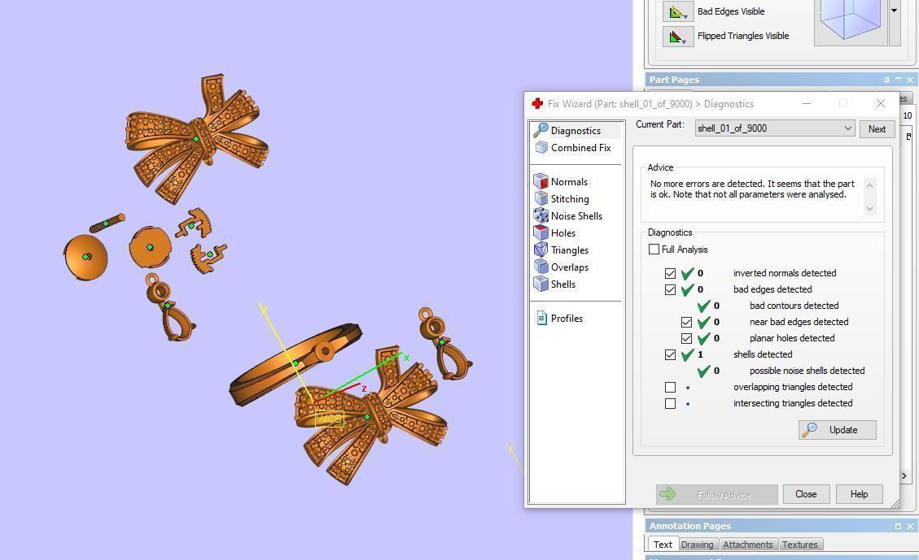Click the Bad Edges Visible icon

(x=678, y=11)
